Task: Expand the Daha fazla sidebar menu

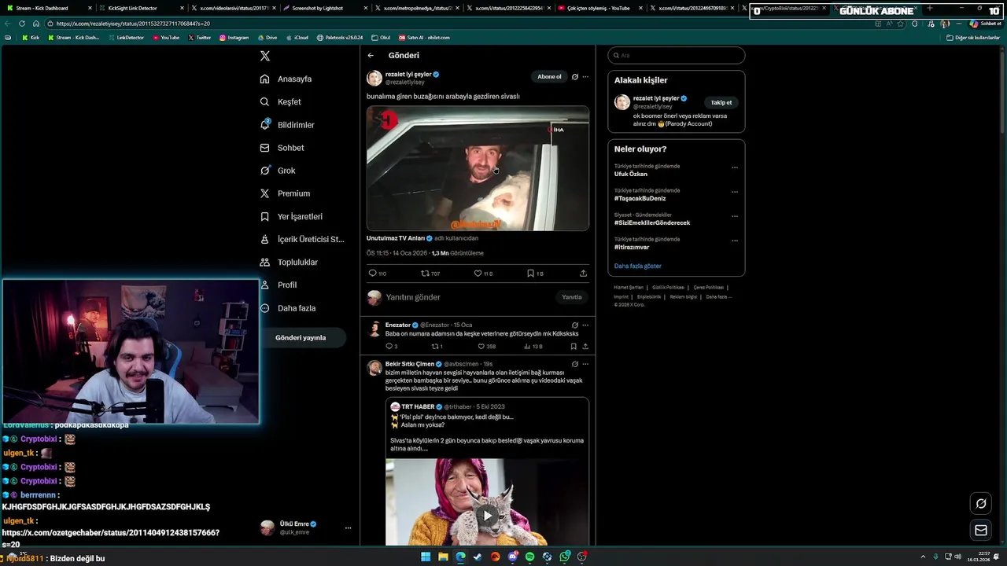Action: click(x=288, y=308)
